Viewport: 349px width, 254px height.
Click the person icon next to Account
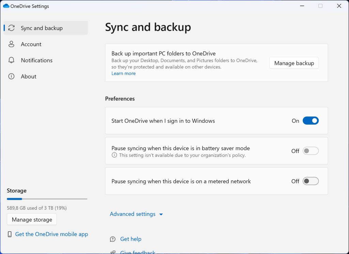[11, 44]
